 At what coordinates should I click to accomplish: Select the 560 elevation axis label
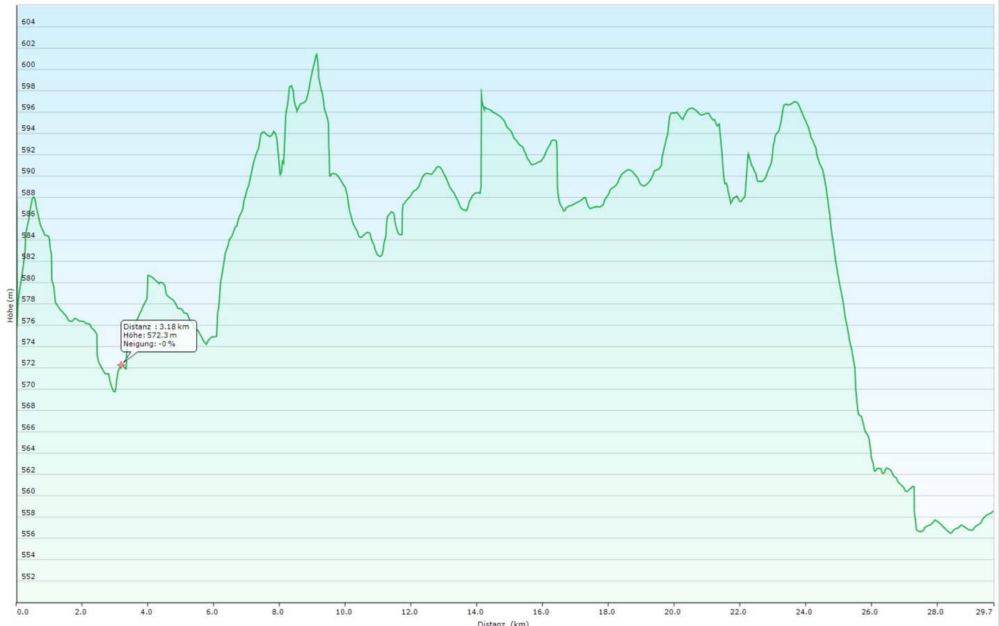point(28,491)
